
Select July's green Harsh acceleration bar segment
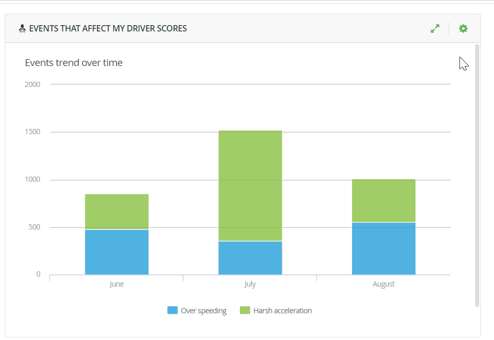(250, 186)
